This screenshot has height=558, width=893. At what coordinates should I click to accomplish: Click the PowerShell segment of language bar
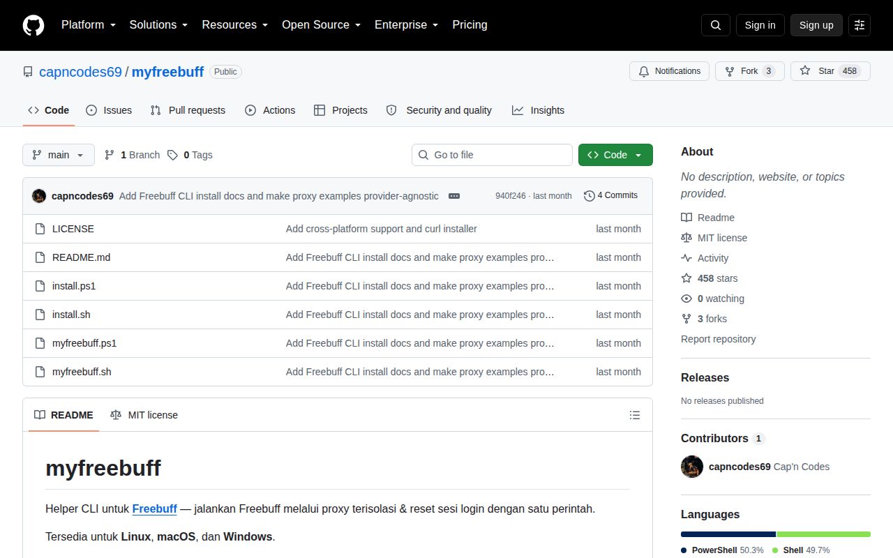(728, 534)
